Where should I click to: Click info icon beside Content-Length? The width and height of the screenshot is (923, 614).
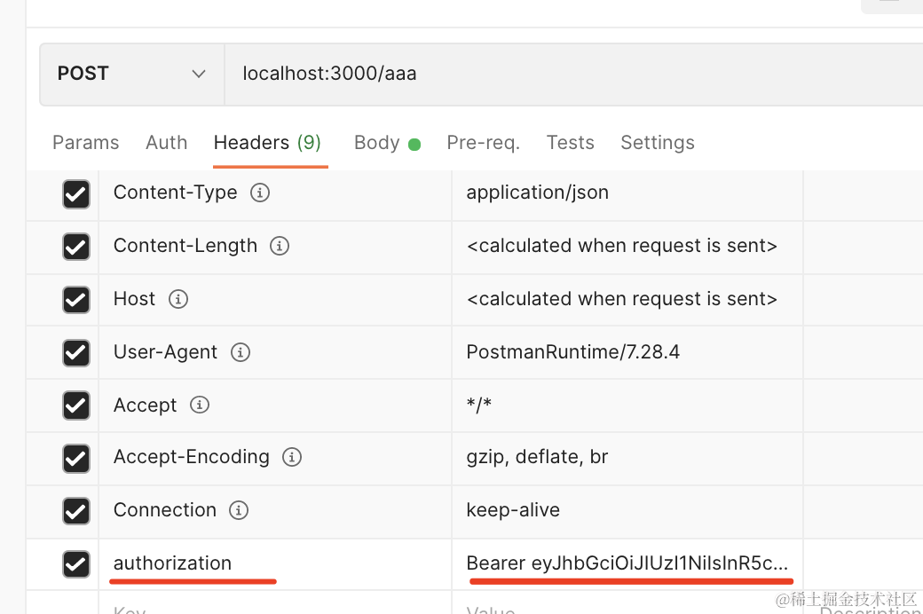(280, 246)
